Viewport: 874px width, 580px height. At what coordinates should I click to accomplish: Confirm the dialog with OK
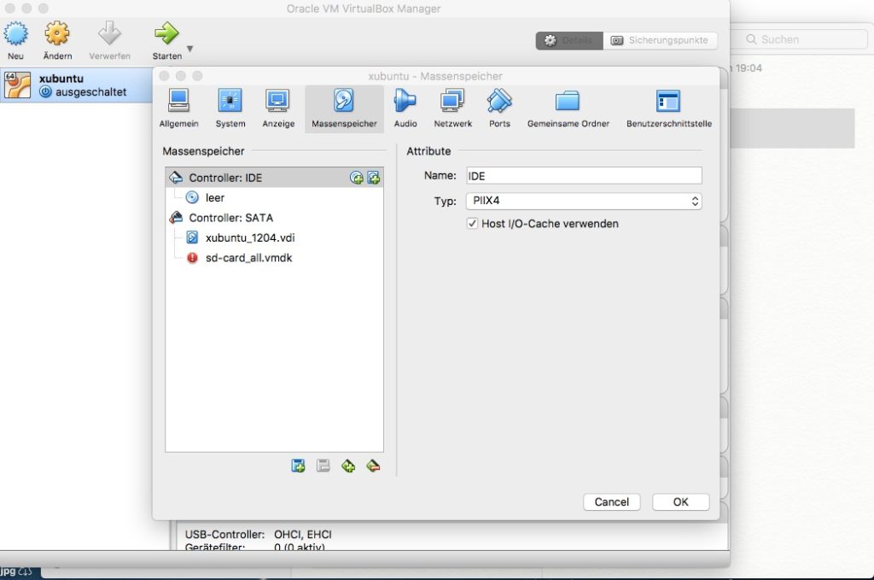tap(680, 502)
